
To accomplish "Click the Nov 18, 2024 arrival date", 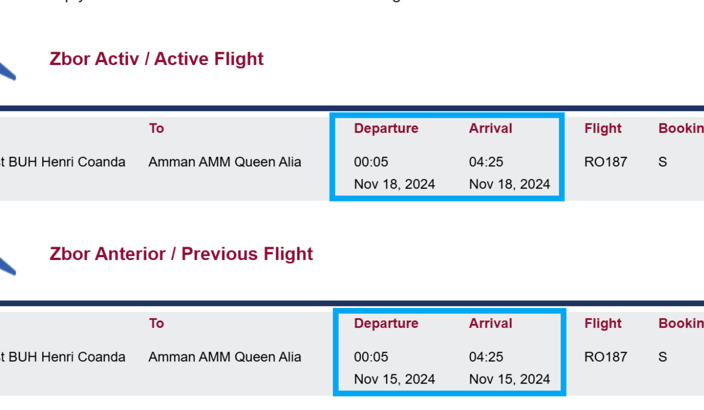I will [x=509, y=184].
